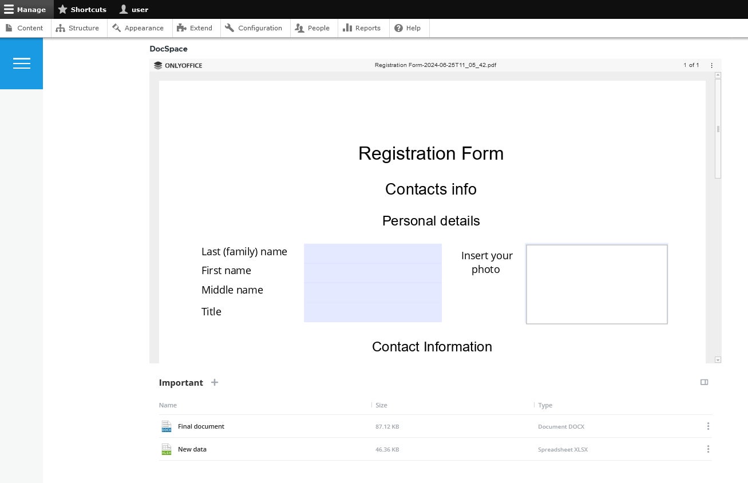Click the XLSX file icon for New data
This screenshot has height=483, width=748.
pos(167,449)
